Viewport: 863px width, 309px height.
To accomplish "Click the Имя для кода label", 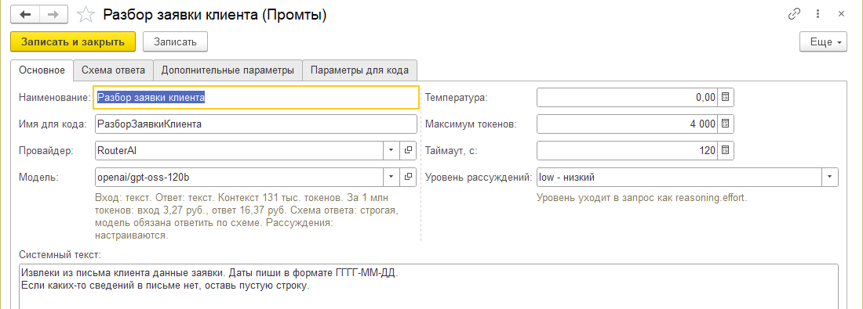I will [53, 124].
